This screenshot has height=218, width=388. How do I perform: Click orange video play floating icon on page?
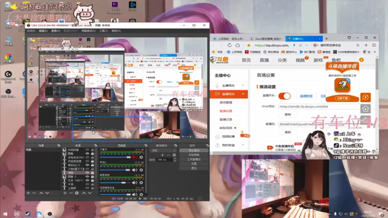point(366,97)
